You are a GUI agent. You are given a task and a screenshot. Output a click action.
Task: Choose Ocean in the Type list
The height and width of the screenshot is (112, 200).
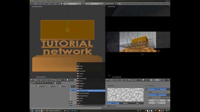tap(91, 66)
